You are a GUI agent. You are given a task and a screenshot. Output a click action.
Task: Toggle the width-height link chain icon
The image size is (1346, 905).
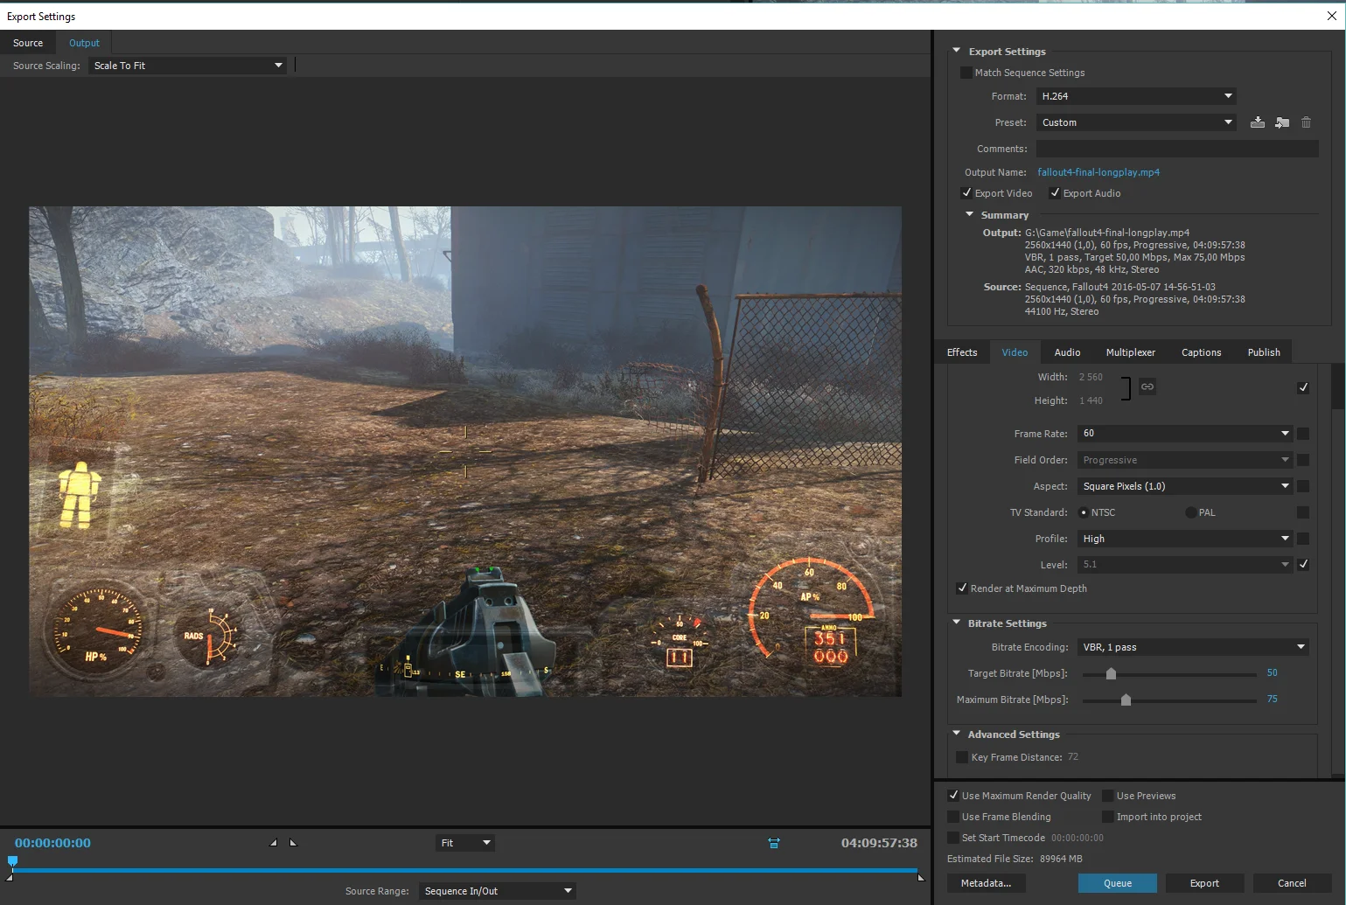[1147, 386]
